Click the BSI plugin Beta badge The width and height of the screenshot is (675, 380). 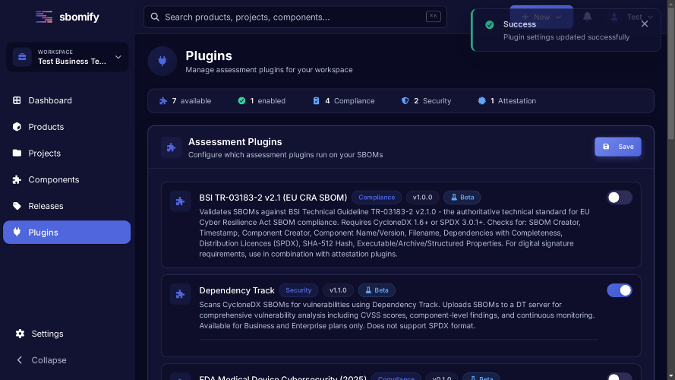click(x=462, y=198)
